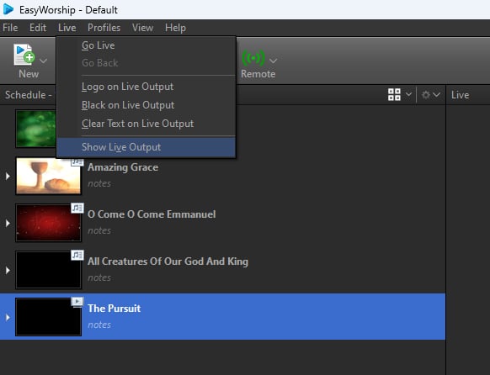Open the Help menu
Screen dimensions: 490x375
pos(175,28)
